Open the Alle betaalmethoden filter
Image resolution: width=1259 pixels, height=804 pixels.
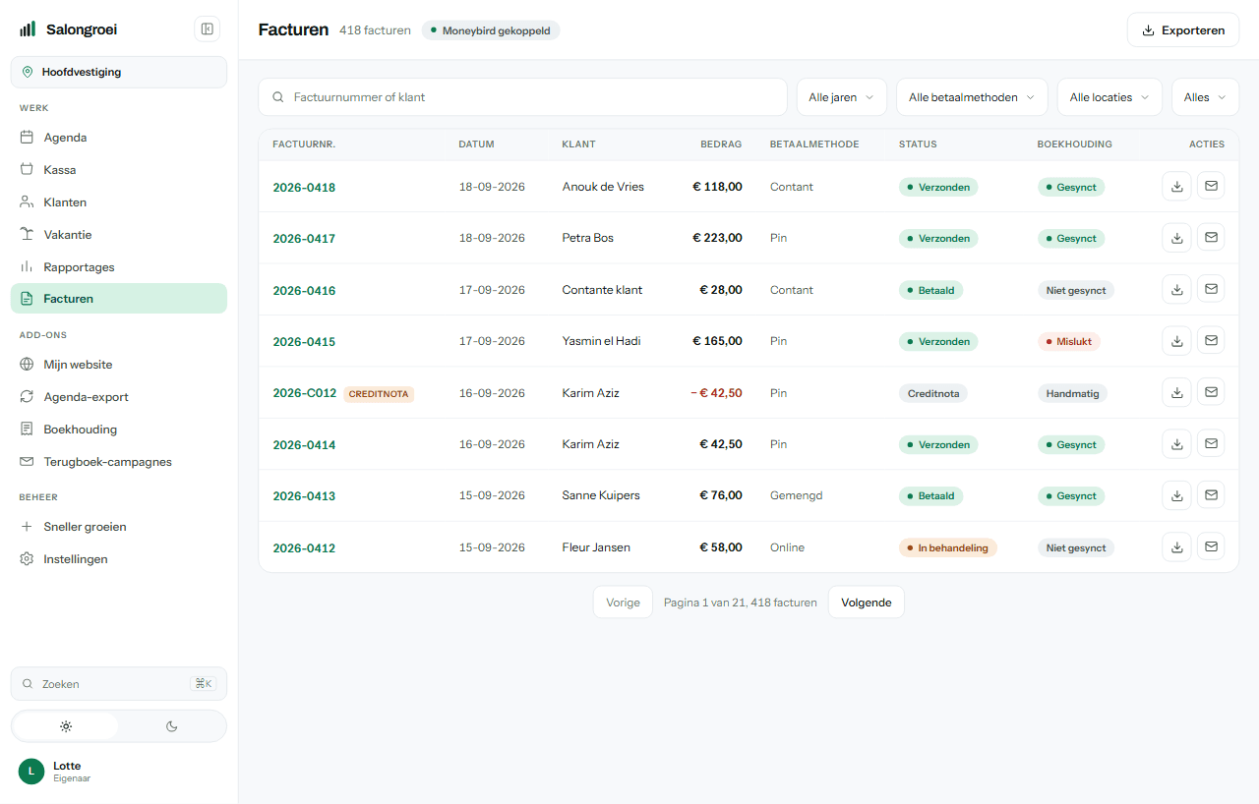coord(972,97)
